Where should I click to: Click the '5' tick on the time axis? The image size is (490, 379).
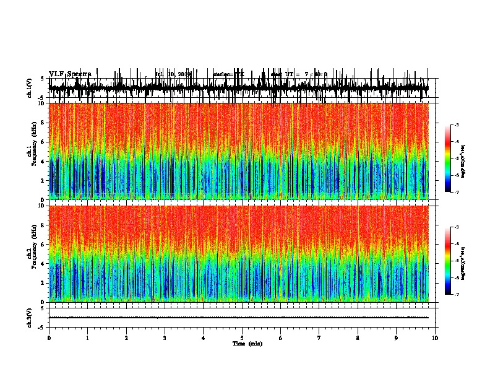tap(242, 338)
